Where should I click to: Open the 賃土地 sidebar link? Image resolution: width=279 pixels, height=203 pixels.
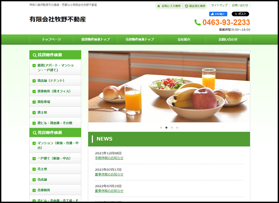tap(55, 113)
